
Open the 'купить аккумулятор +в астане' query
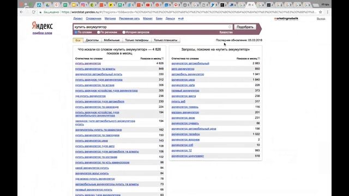[x=95, y=85]
